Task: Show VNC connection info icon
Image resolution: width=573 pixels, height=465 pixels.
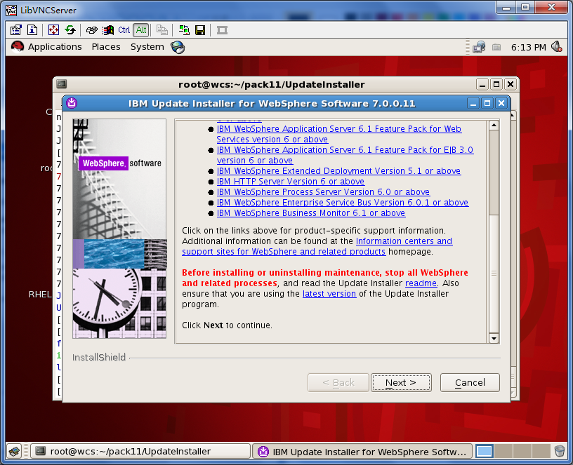Action: [32, 30]
